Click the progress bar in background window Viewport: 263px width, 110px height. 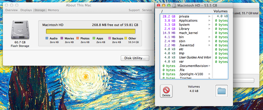(x=244, y=81)
